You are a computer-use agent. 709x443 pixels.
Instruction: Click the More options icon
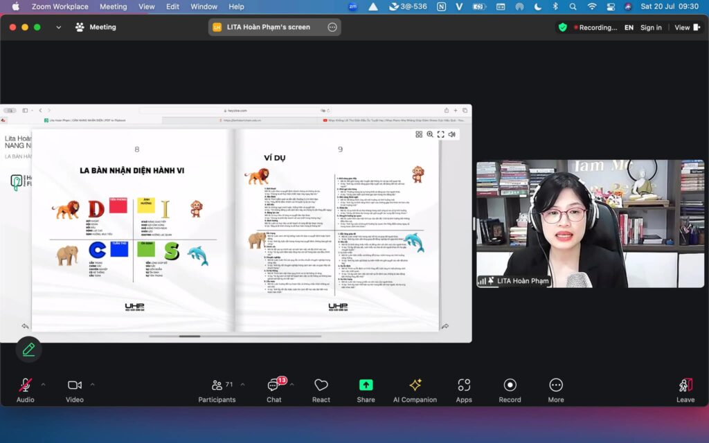click(x=556, y=386)
